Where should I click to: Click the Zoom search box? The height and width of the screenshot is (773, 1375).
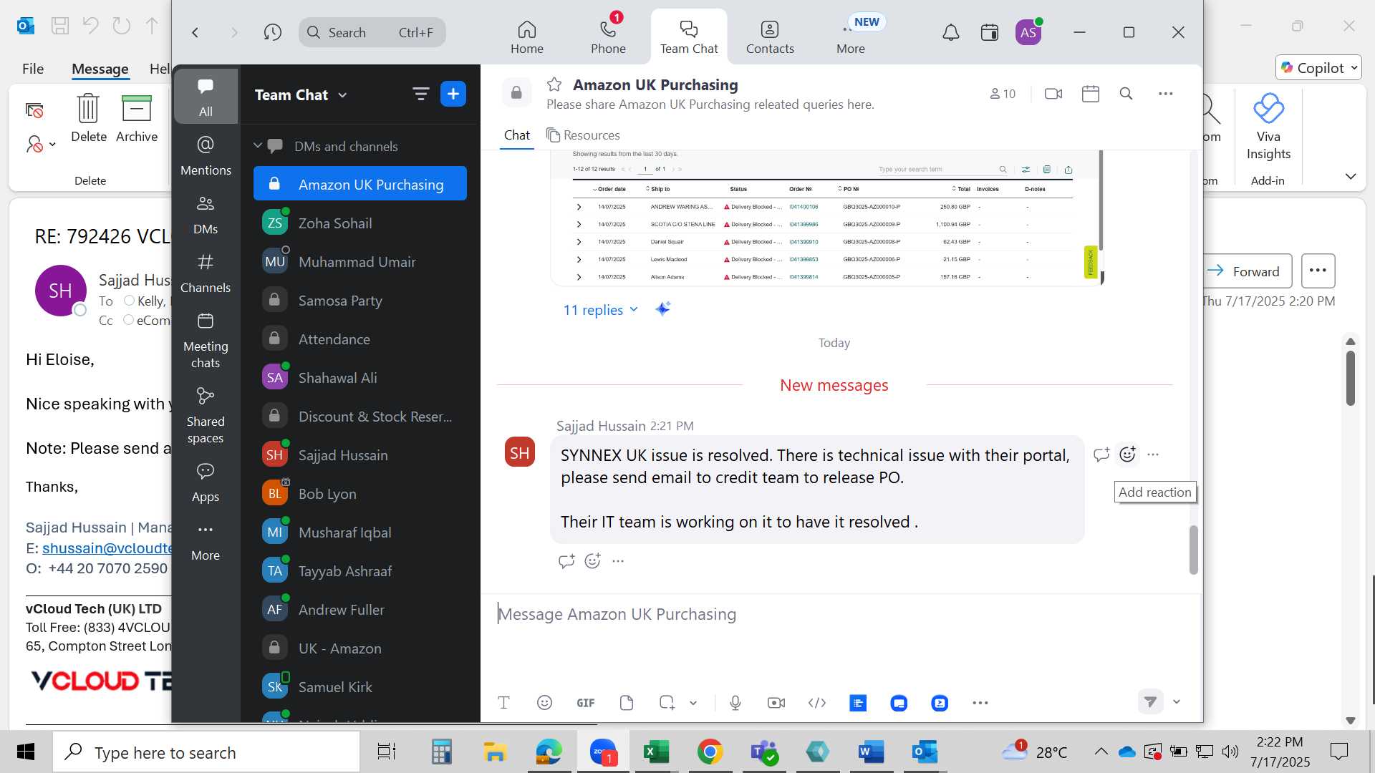point(372,32)
